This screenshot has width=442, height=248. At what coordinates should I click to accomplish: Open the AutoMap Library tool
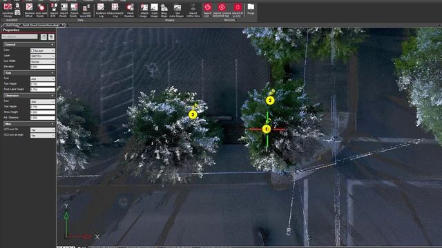point(8,10)
